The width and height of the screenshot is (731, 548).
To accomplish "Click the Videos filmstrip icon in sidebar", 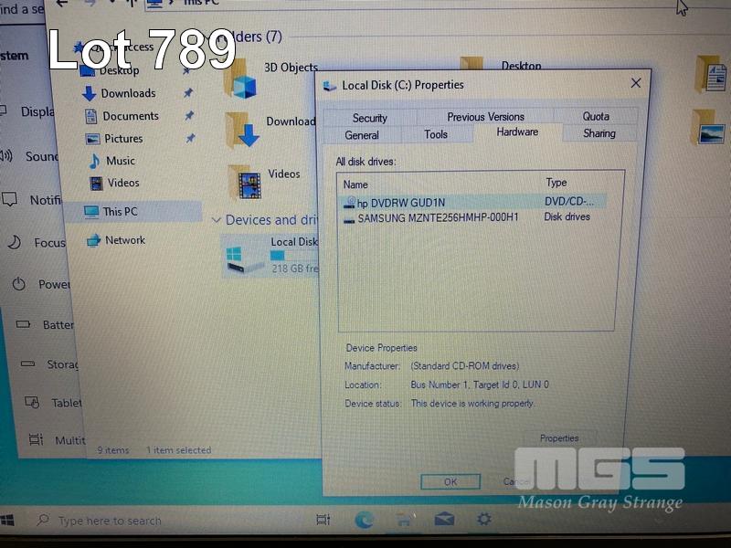I will tap(96, 184).
